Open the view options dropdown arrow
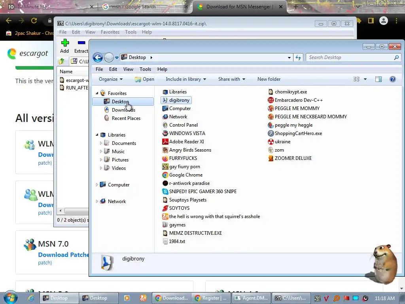The height and width of the screenshot is (304, 405). point(365,79)
